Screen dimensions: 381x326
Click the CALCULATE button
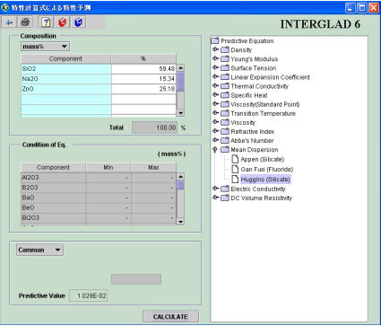pyautogui.click(x=170, y=317)
